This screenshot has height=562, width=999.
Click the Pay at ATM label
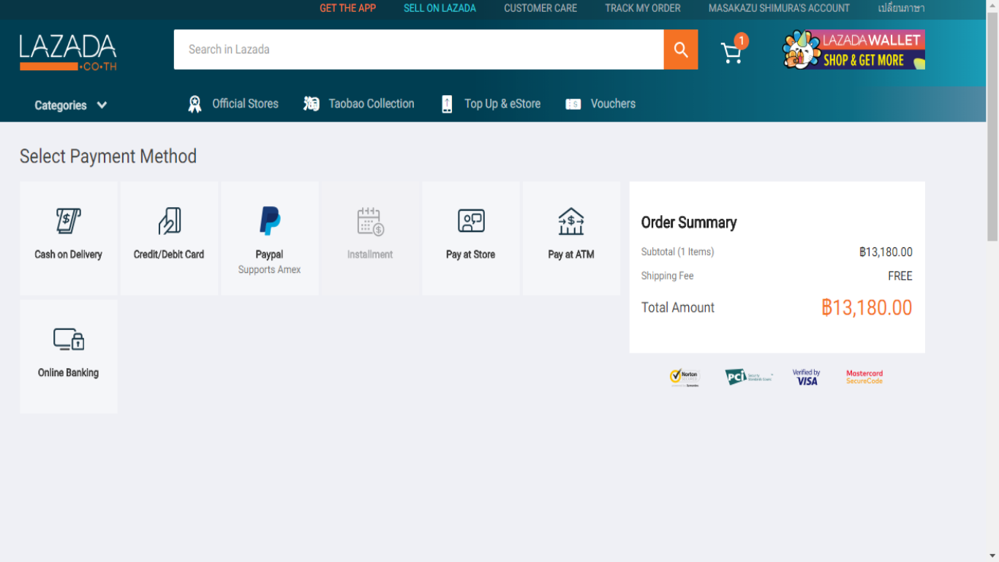[571, 255]
